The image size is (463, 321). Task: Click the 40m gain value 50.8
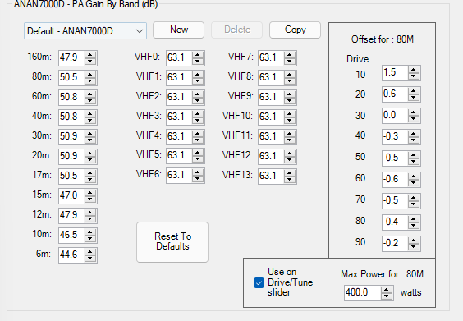pos(71,117)
